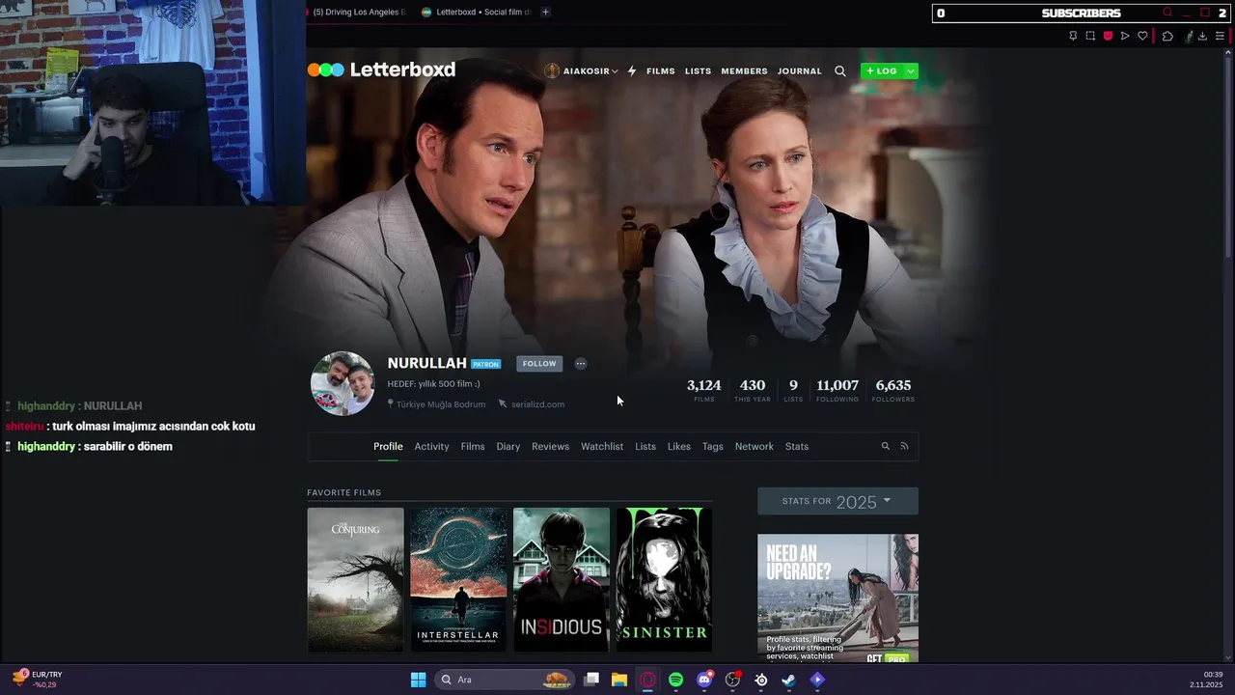
Task: Expand the AIAKOSIR account dropdown
Action: pos(615,71)
